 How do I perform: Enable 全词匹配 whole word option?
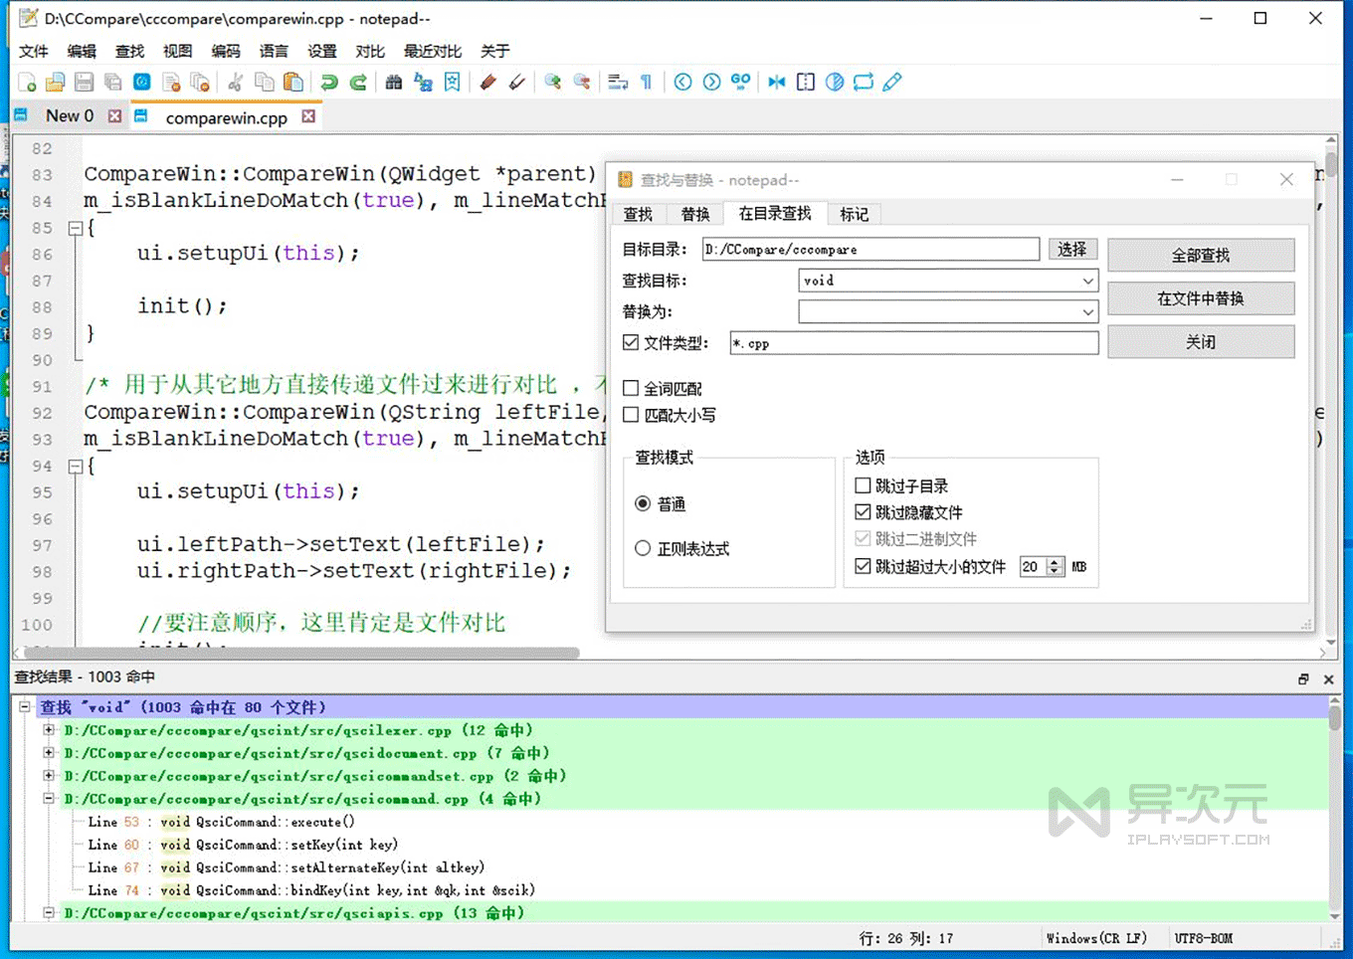pos(631,388)
